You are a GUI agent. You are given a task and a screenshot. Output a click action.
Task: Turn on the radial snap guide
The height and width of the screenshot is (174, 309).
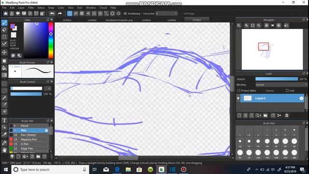pyautogui.click(x=94, y=14)
